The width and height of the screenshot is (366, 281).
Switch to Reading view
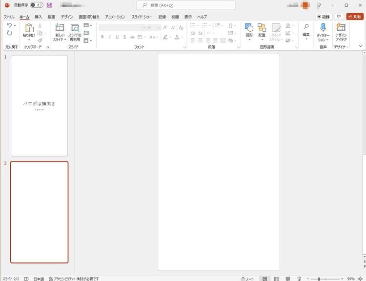pos(288,279)
